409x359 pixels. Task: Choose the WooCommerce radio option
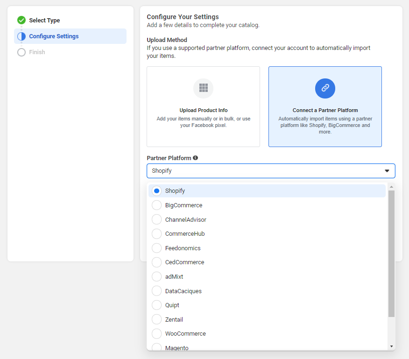pyautogui.click(x=157, y=334)
